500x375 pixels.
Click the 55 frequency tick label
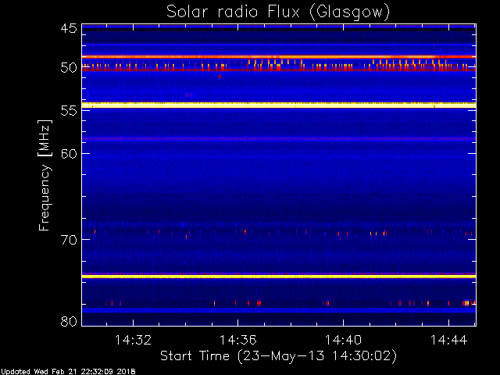coord(69,111)
